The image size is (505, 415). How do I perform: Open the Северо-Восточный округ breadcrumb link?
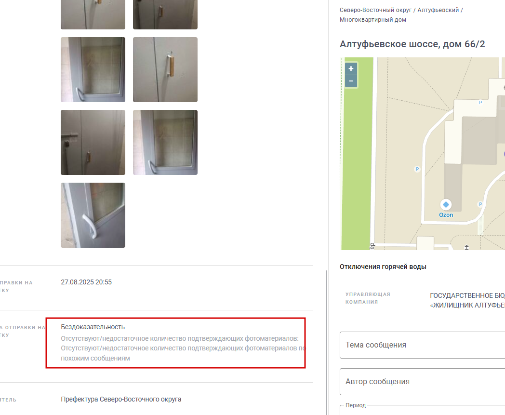click(375, 10)
